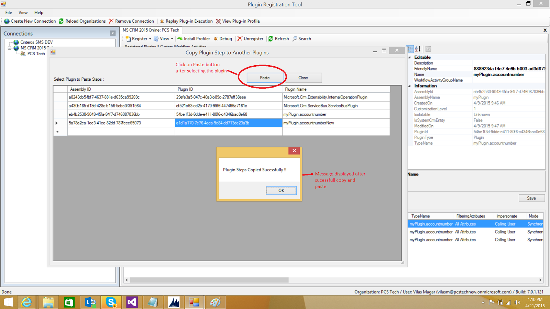Refresh the registered plugins list
This screenshot has width=550, height=309.
pos(279,38)
